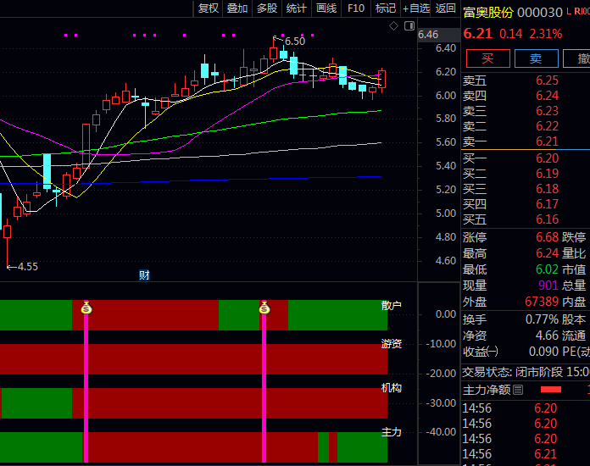Open the 多股 multi-stock view
Viewport: 590px width, 466px height.
pyautogui.click(x=267, y=8)
